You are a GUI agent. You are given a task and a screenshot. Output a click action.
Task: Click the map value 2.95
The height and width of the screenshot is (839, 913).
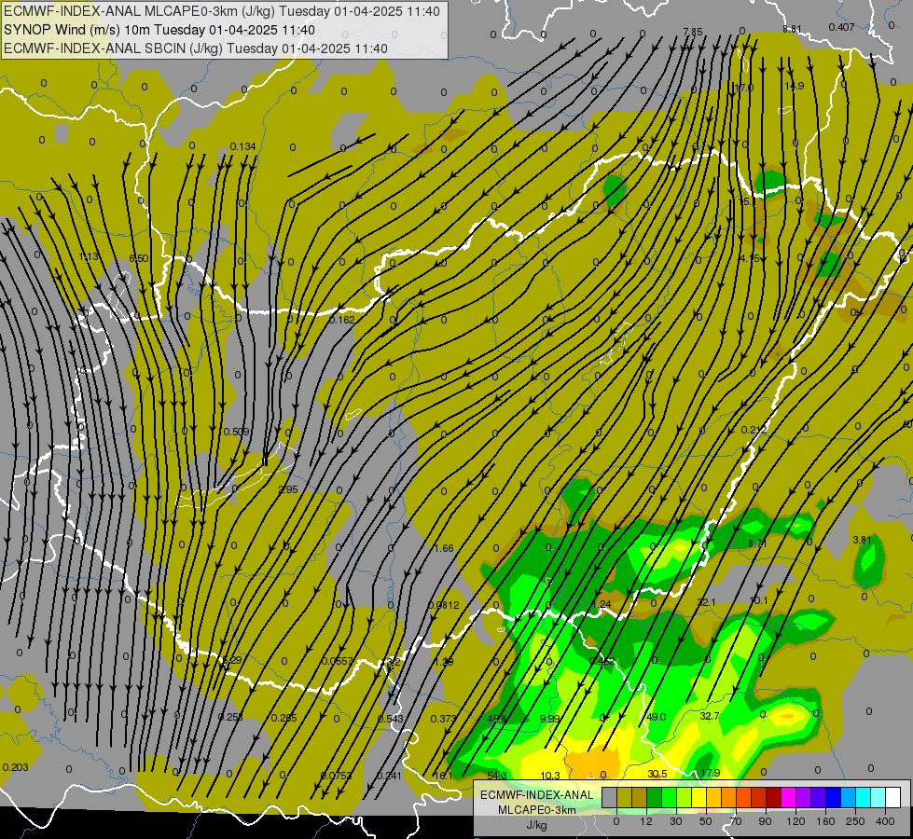coord(288,489)
